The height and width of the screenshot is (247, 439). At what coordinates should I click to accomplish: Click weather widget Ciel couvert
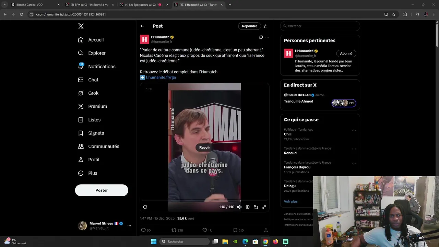[16, 242]
